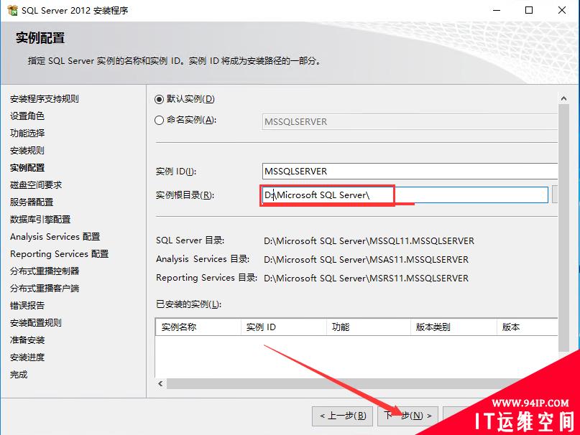
Task: Select 分布式重播客户端 step in sidebar
Action: [x=45, y=289]
